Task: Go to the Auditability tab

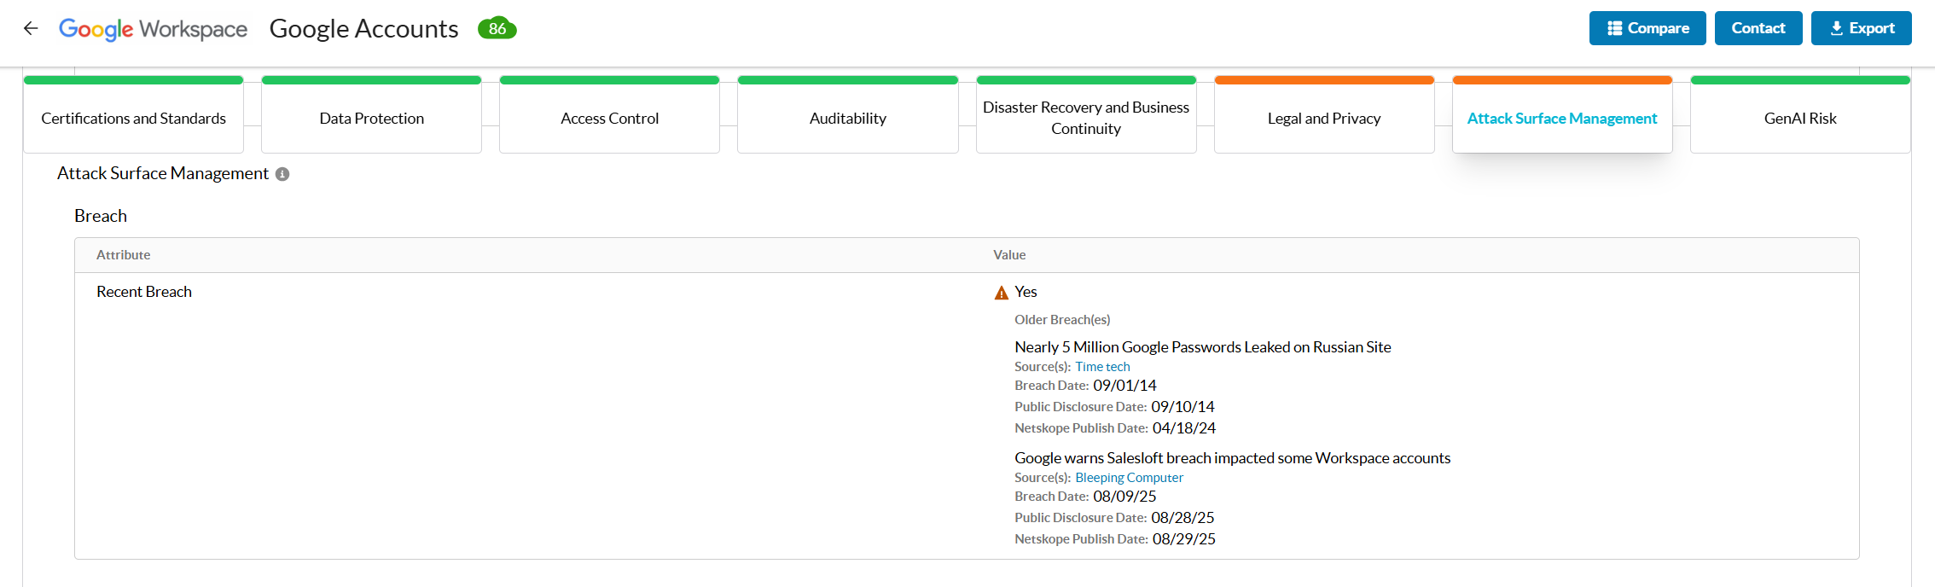Action: pos(847,115)
